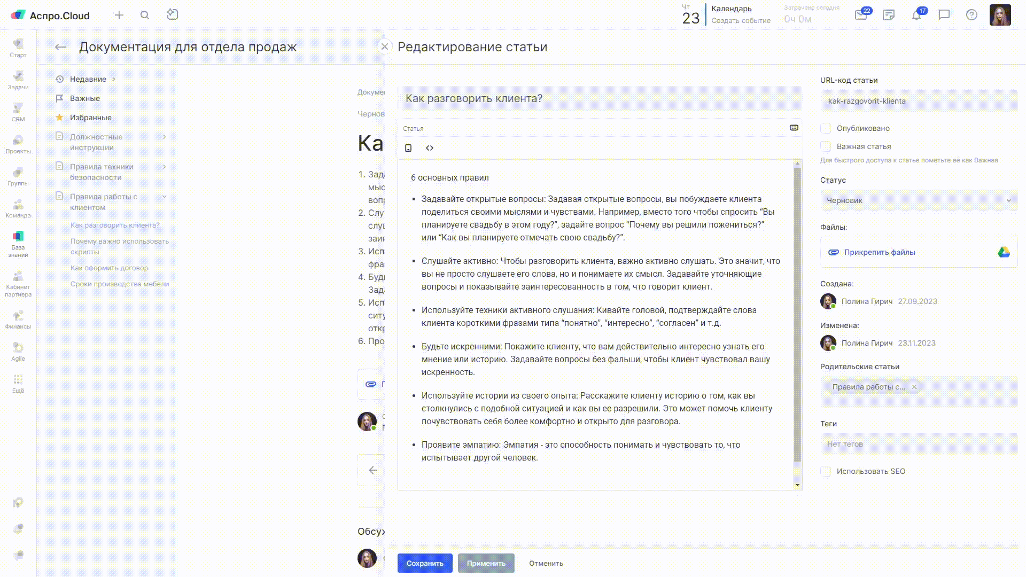Viewport: 1026px width, 577px height.
Task: Expand the Должностные инструкции section
Action: (165, 137)
